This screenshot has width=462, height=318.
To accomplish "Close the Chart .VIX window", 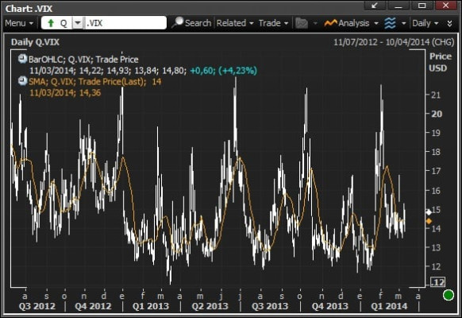I will pyautogui.click(x=445, y=6).
